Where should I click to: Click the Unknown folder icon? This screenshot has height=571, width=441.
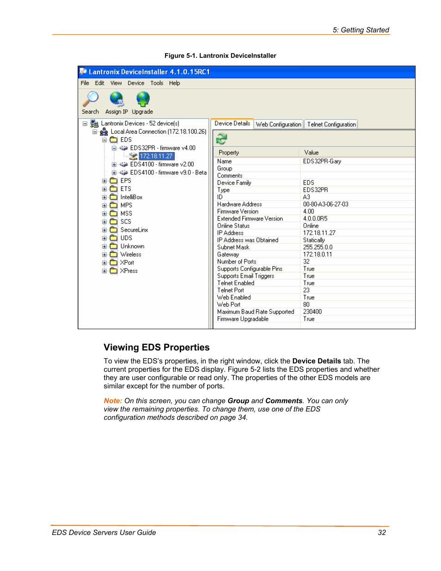coord(114,246)
